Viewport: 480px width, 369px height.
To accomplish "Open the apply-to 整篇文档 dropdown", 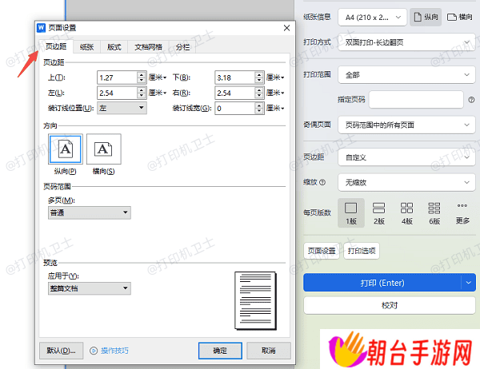I will [x=90, y=288].
